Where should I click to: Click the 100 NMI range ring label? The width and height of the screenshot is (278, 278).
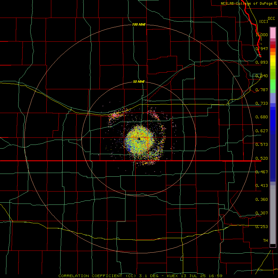tap(139, 24)
